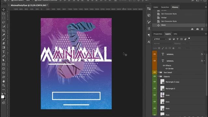The height and width of the screenshot is (117, 208).
Task: Hide the Stroke effect
Action: (x=167, y=69)
